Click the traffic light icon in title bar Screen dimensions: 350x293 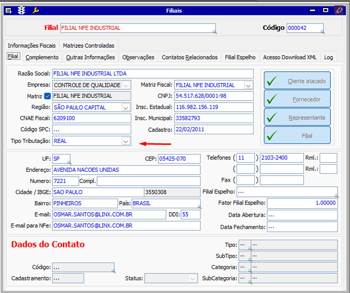pos(22,10)
